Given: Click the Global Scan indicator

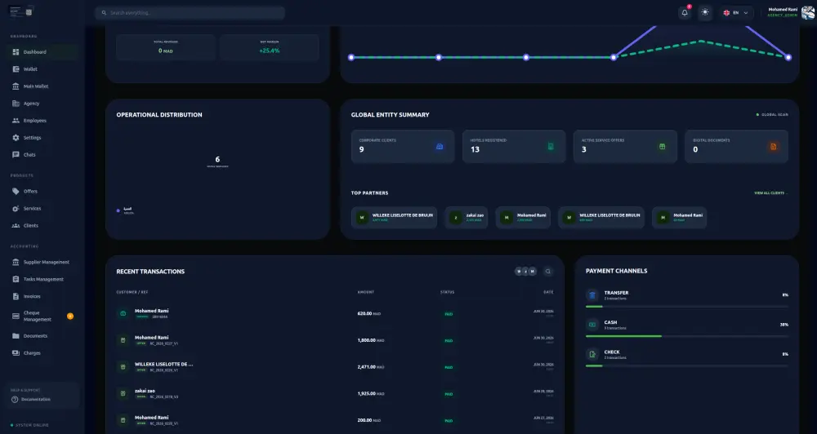Looking at the screenshot, I should 772,114.
